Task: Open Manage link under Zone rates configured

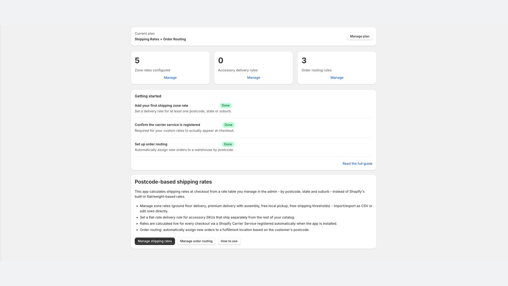Action: pyautogui.click(x=170, y=78)
